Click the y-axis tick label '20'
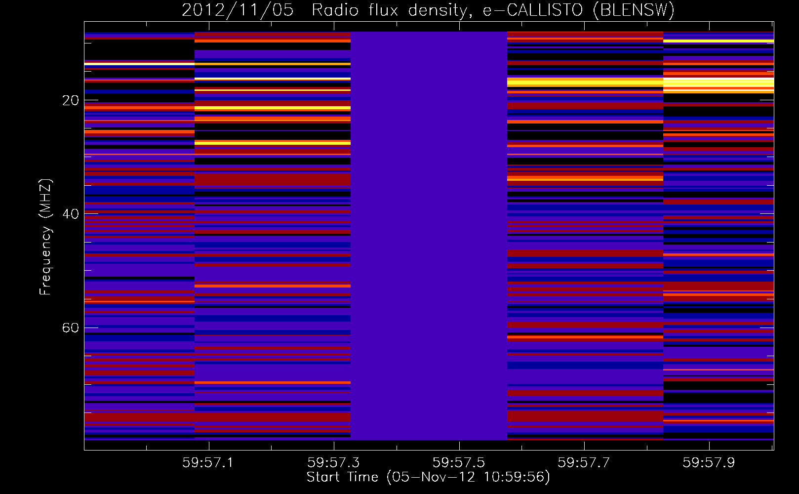799x494 pixels. point(71,100)
